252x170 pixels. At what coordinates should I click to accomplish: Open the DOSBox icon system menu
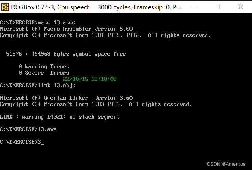point(5,7)
